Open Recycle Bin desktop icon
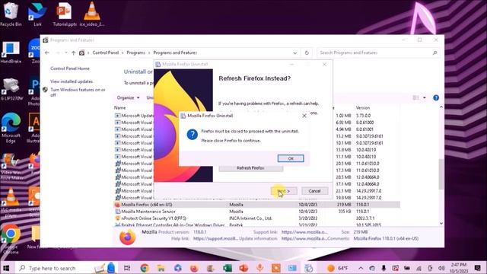 (x=11, y=14)
